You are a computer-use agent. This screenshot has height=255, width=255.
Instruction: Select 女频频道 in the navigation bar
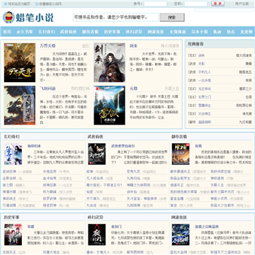click(178, 32)
